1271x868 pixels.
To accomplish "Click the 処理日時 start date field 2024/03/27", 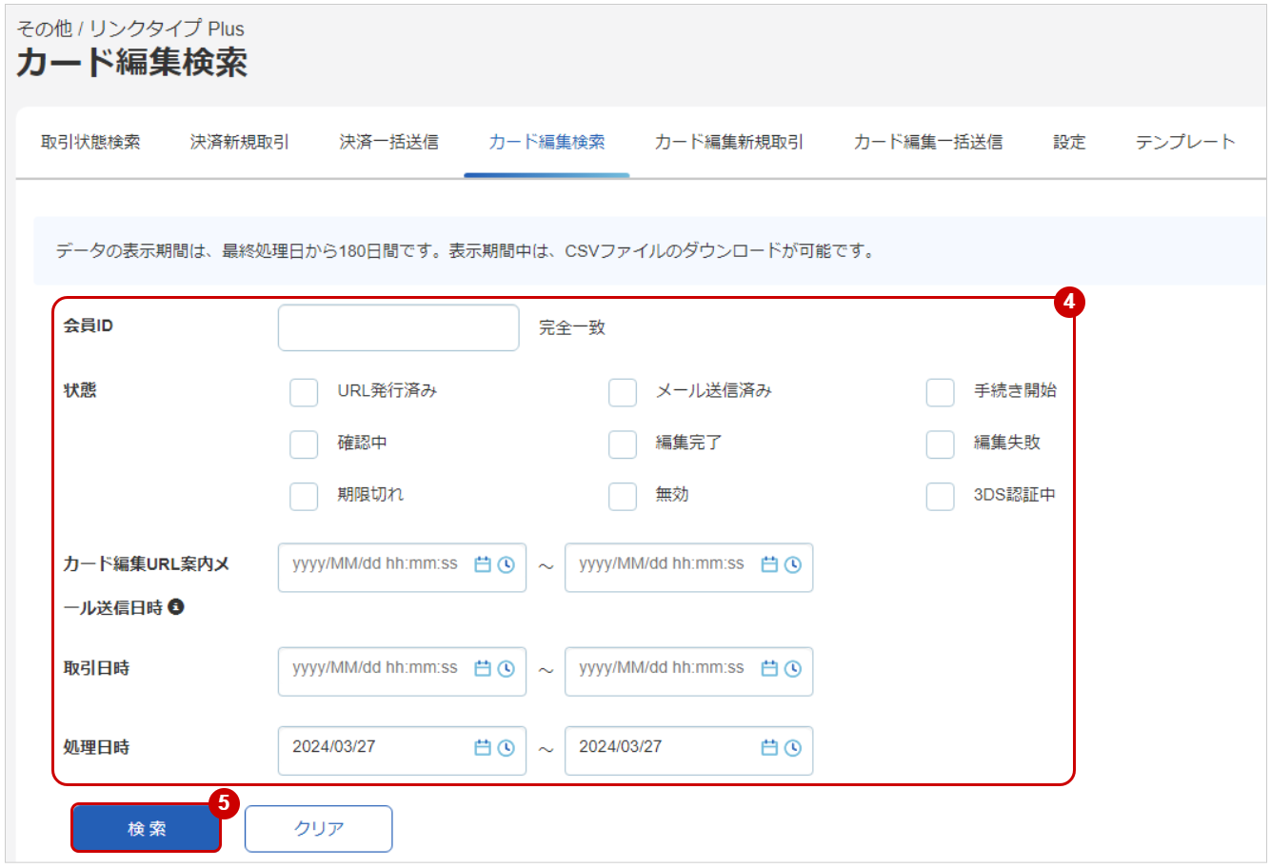I will (403, 750).
